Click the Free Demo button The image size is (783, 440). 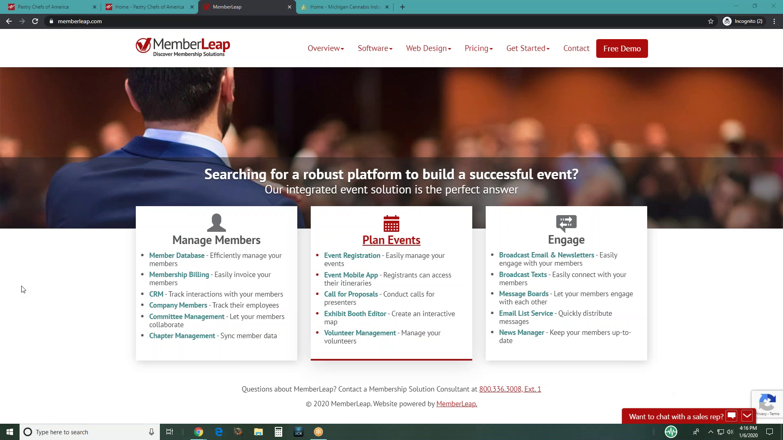click(622, 48)
